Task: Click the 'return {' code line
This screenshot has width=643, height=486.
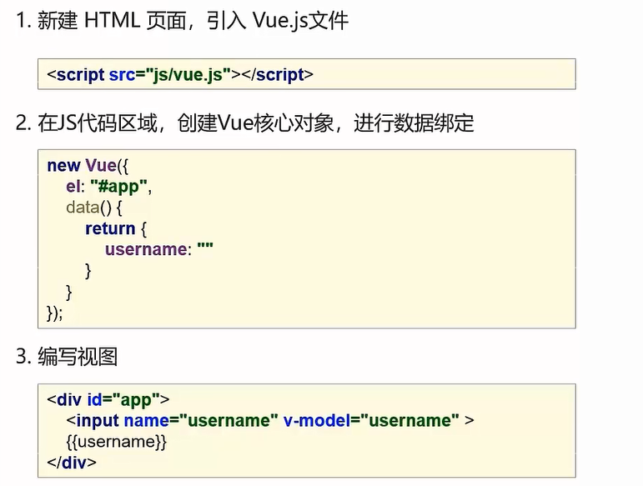Action: pyautogui.click(x=116, y=228)
